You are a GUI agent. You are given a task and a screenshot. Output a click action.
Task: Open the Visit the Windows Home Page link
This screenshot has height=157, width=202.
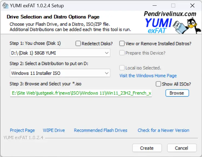coord(148,76)
